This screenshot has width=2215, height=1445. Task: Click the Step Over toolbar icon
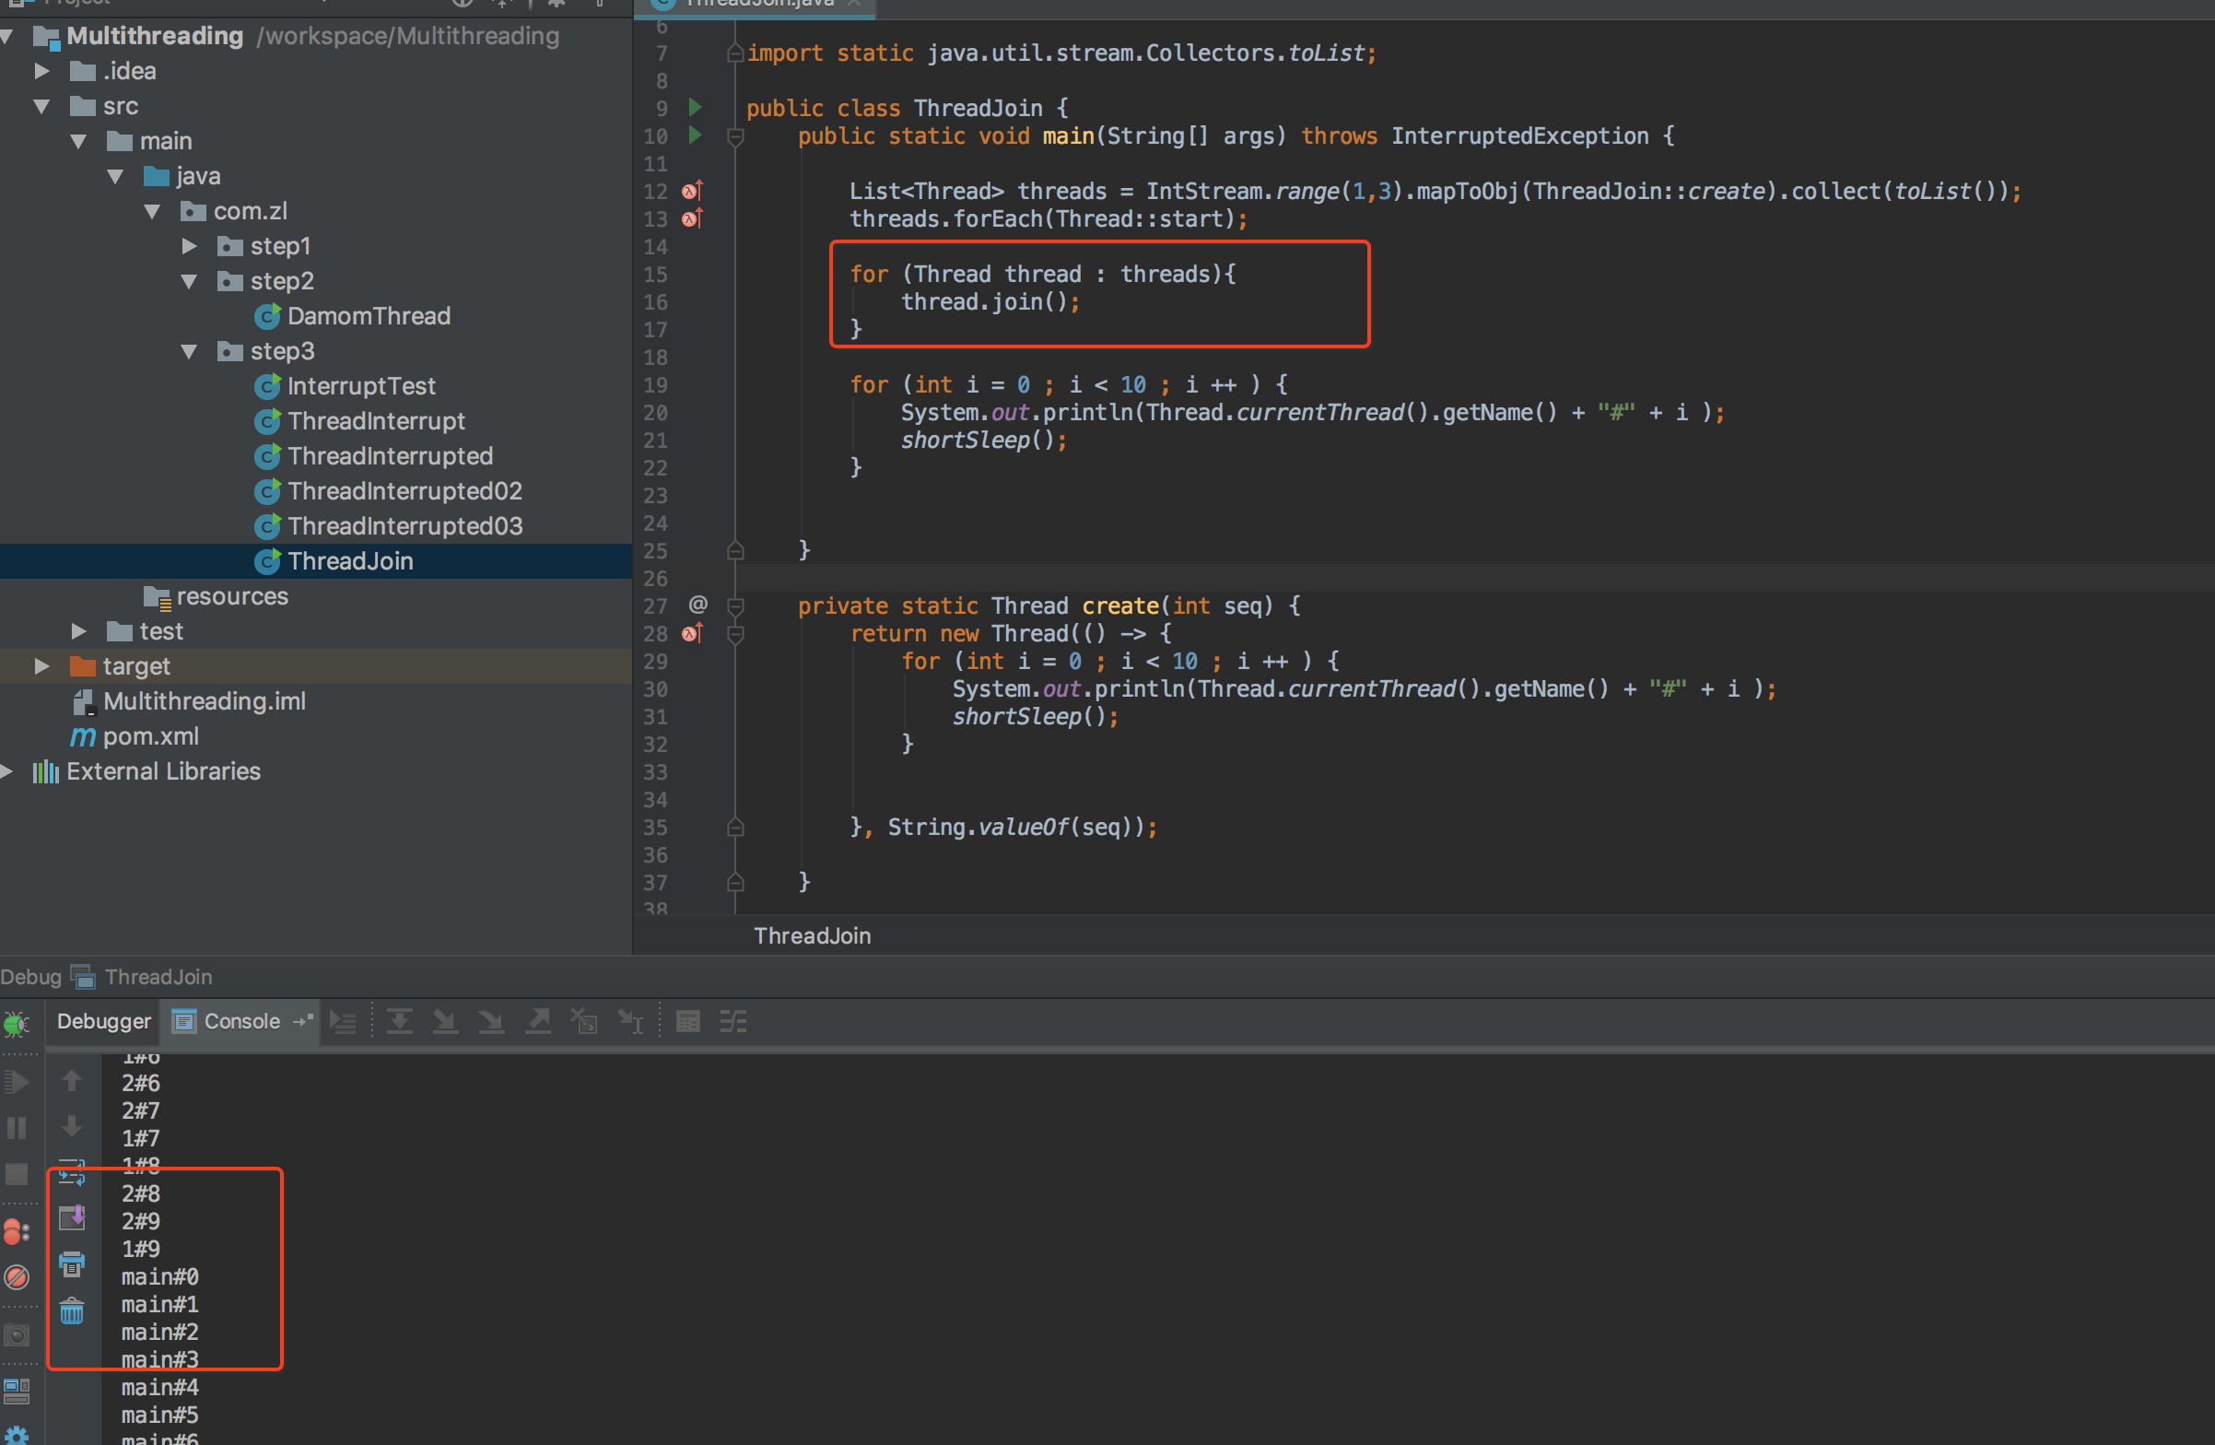tap(399, 1022)
